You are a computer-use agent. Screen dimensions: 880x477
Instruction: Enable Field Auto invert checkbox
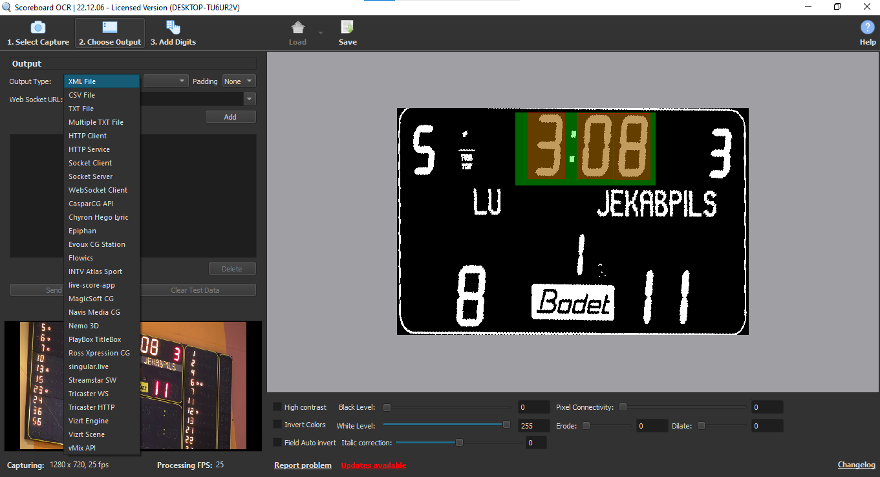[277, 443]
